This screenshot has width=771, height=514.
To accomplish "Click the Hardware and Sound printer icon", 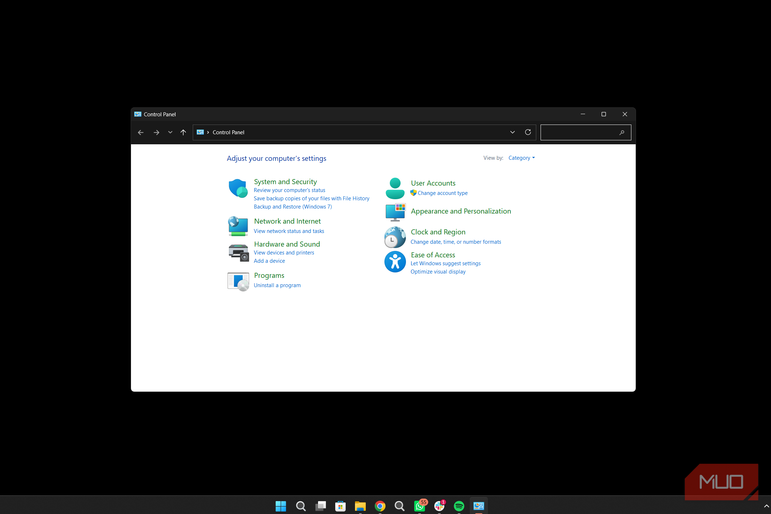I will coord(239,253).
